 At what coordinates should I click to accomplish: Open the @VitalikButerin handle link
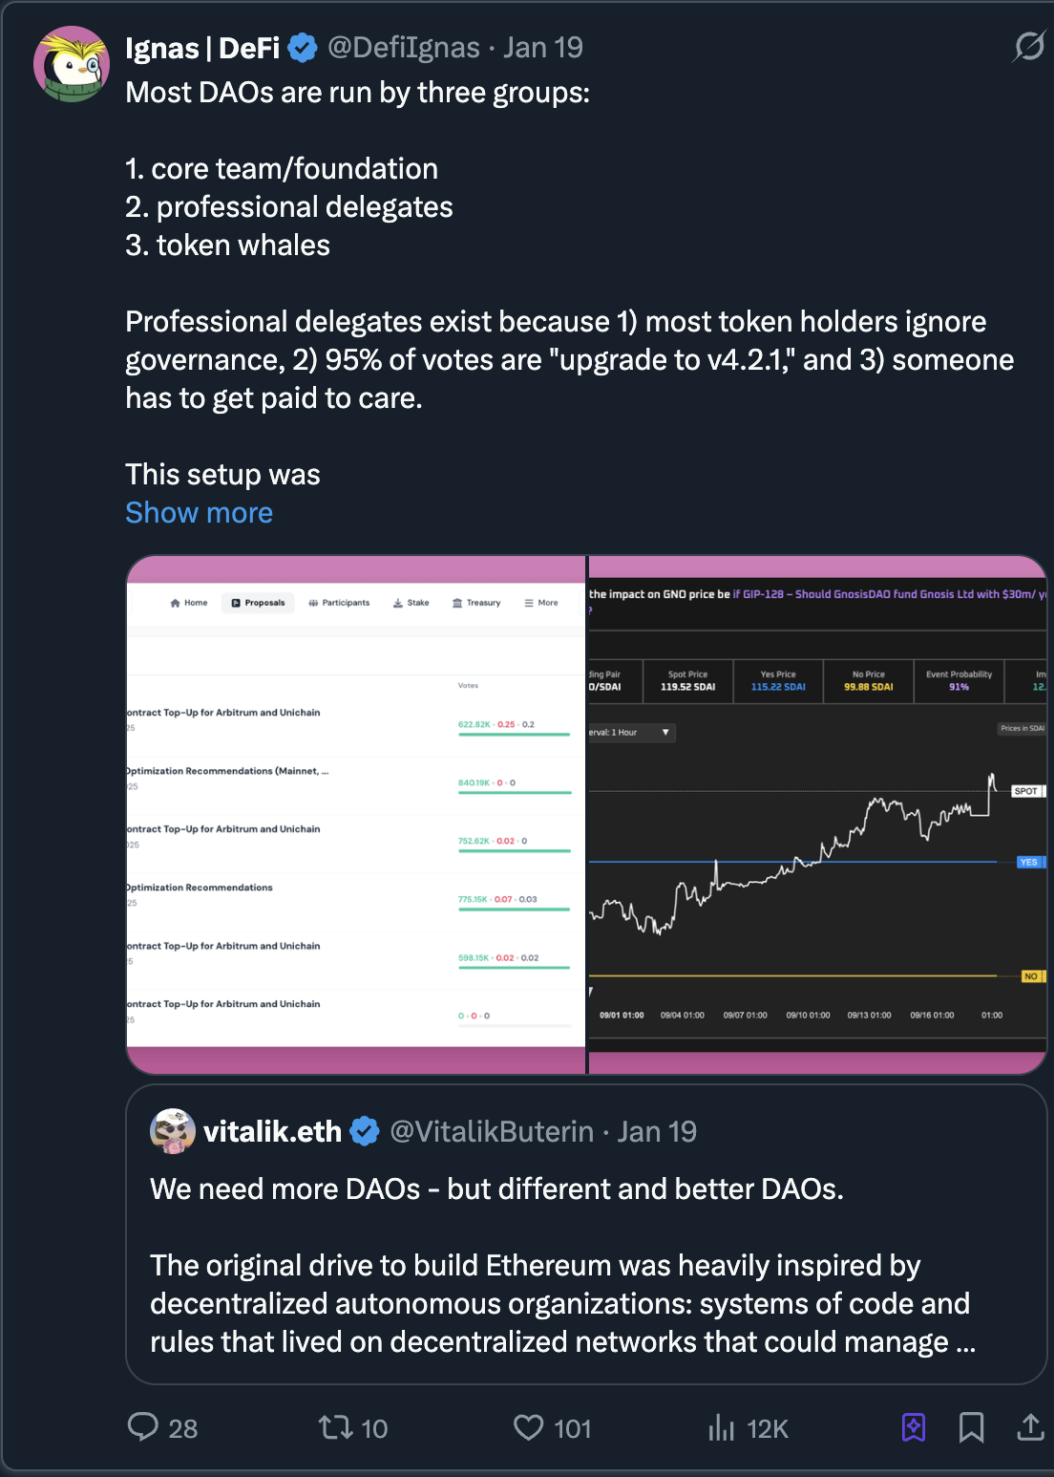coord(492,1131)
